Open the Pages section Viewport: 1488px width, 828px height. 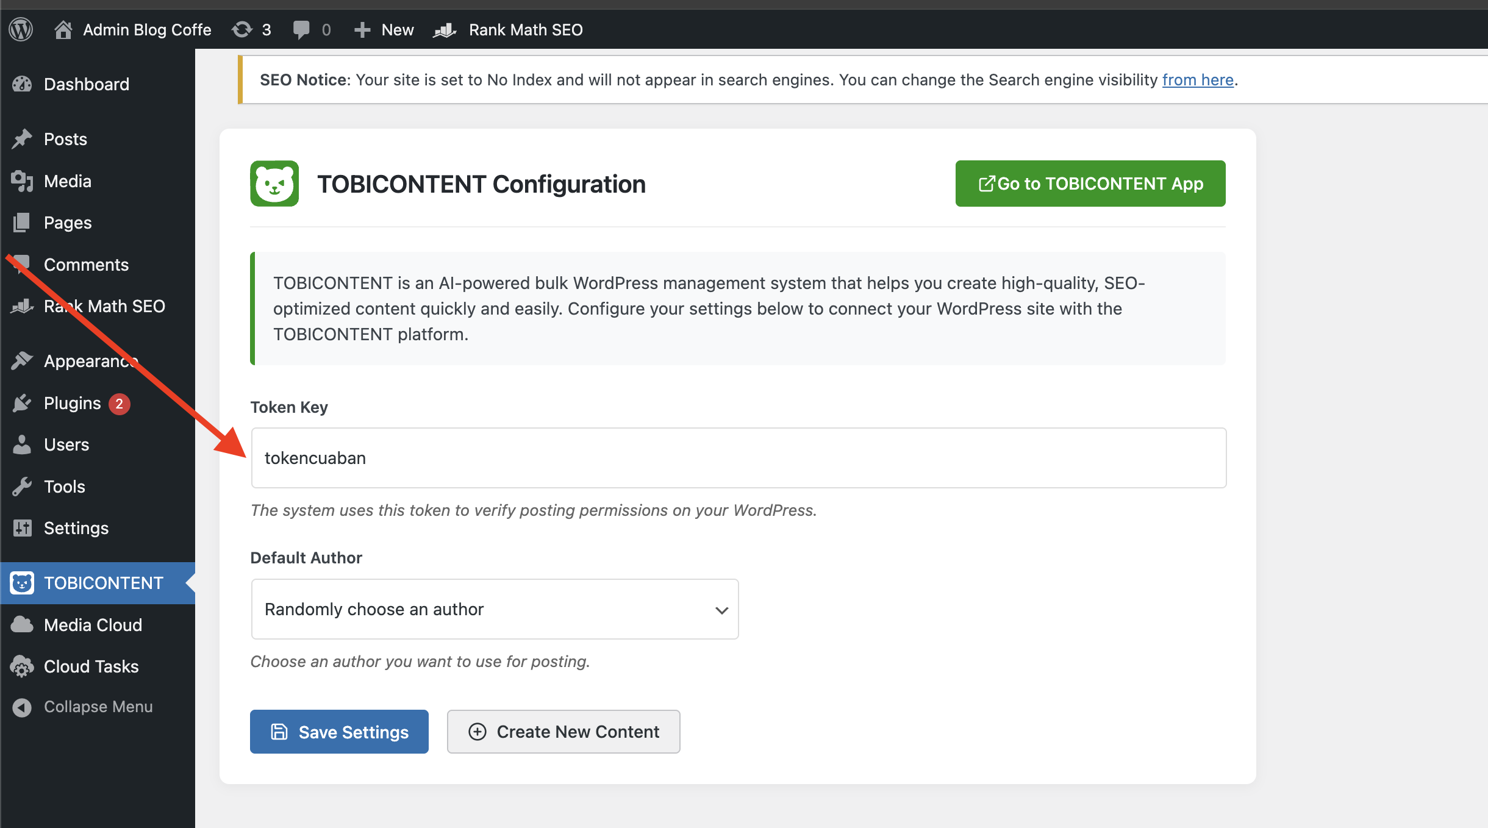[x=98, y=223]
